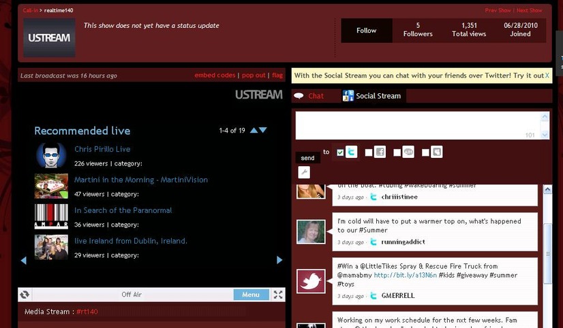Click the Facebook icon in send options

[x=380, y=152]
